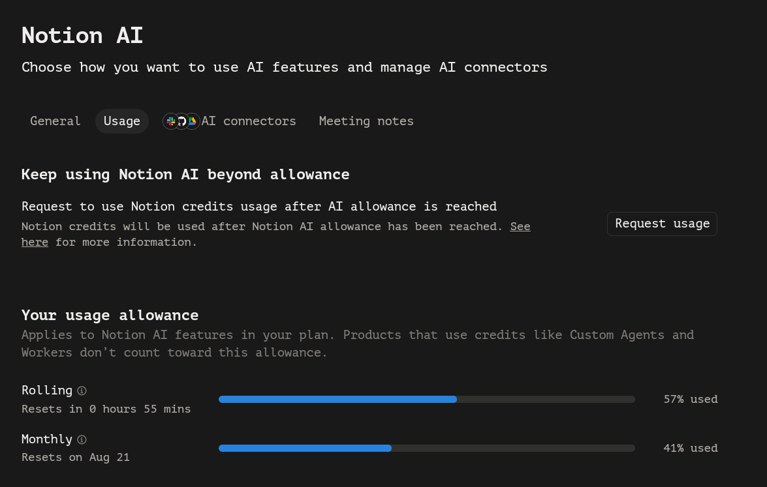Click the Your usage allowance heading
The image size is (767, 487).
tap(110, 315)
